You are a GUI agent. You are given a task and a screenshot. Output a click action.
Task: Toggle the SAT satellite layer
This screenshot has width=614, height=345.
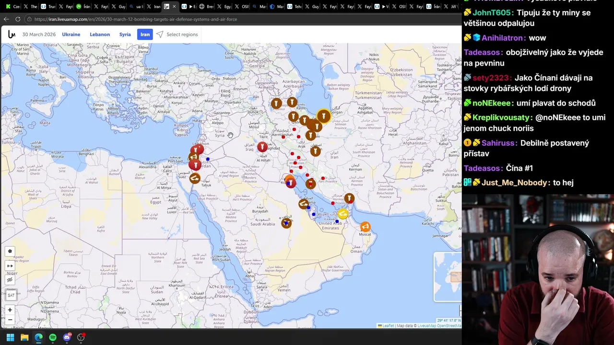pos(11,295)
